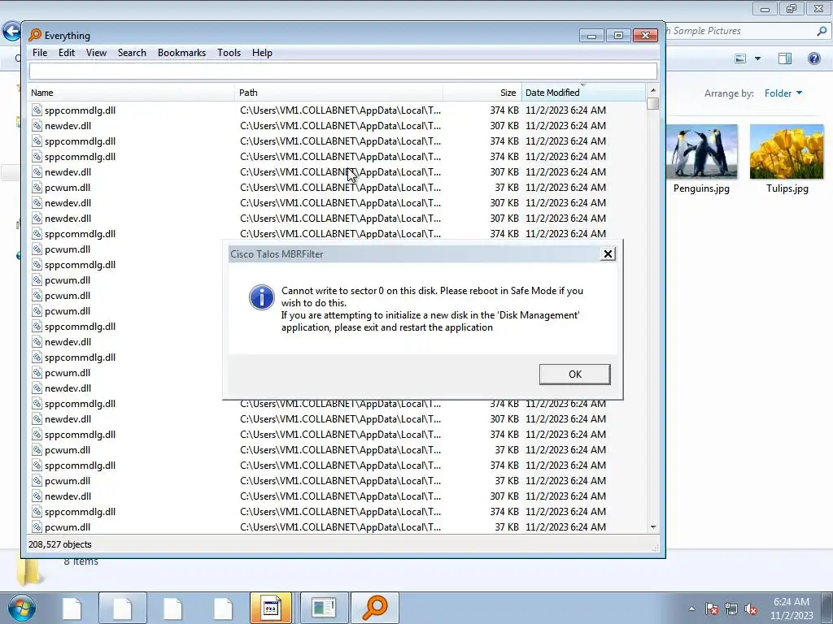Select the first sppcommdlg.dll result row
Image resolution: width=833 pixels, height=624 pixels.
pyautogui.click(x=336, y=110)
